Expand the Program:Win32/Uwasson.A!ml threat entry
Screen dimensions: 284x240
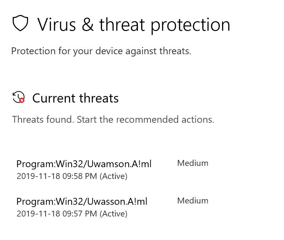click(82, 201)
